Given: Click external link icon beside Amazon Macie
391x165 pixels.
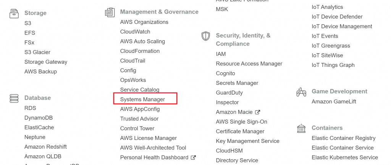Looking at the screenshot, I should (x=258, y=112).
